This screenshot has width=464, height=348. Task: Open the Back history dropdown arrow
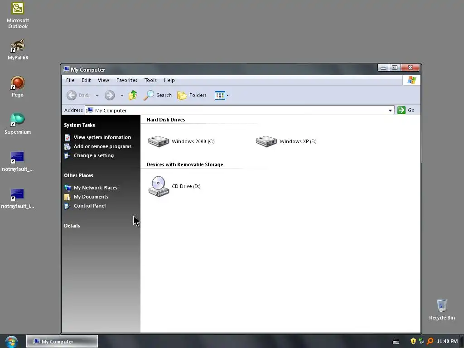point(97,95)
